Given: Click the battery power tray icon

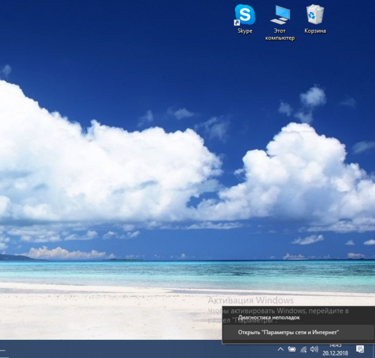Looking at the screenshot, I should [291, 349].
